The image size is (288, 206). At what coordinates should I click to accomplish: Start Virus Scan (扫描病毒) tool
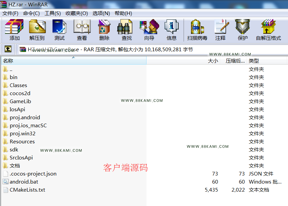(197, 27)
